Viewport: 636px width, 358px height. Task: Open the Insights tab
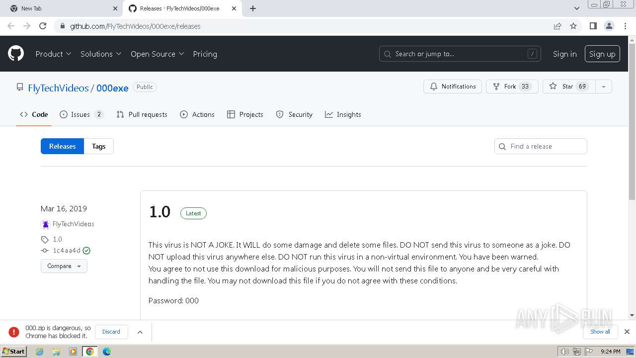[343, 114]
